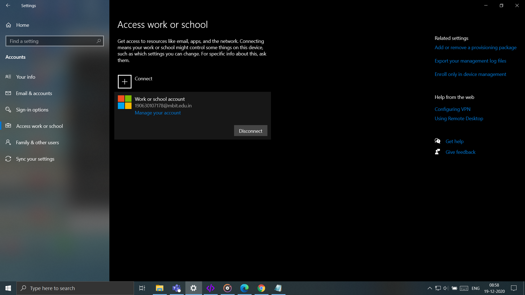Click the Your info person icon

pyautogui.click(x=8, y=77)
